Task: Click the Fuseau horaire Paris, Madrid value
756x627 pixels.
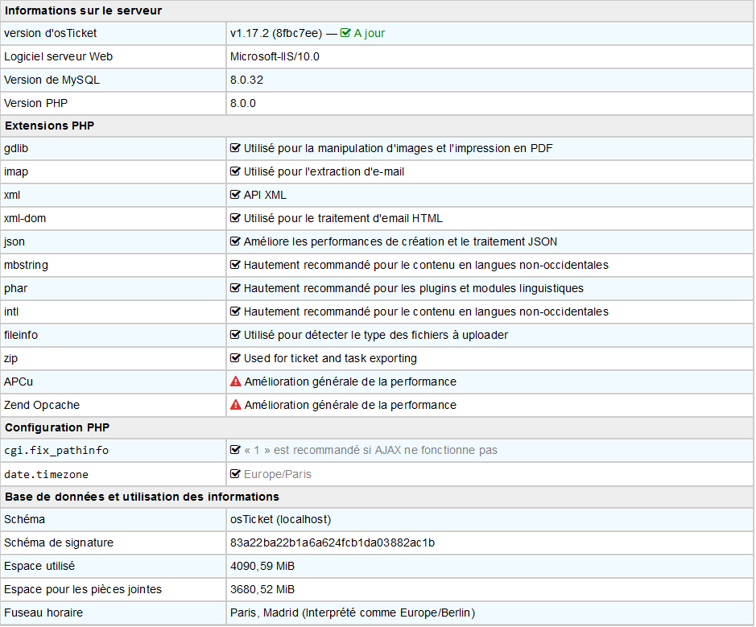Action: point(352,613)
